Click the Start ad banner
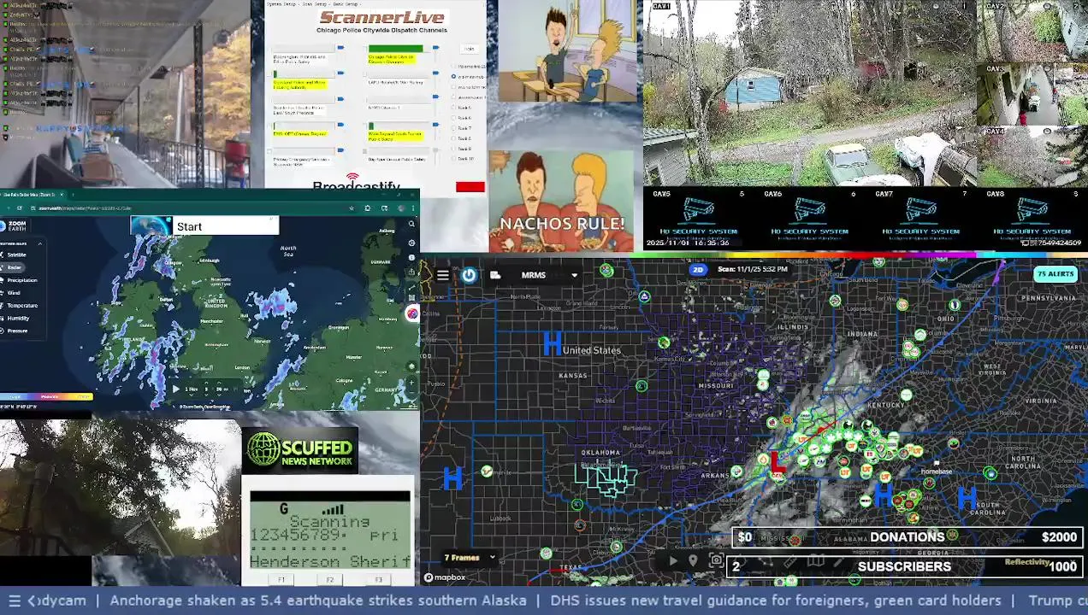Viewport: 1088px width, 615px height. click(205, 225)
